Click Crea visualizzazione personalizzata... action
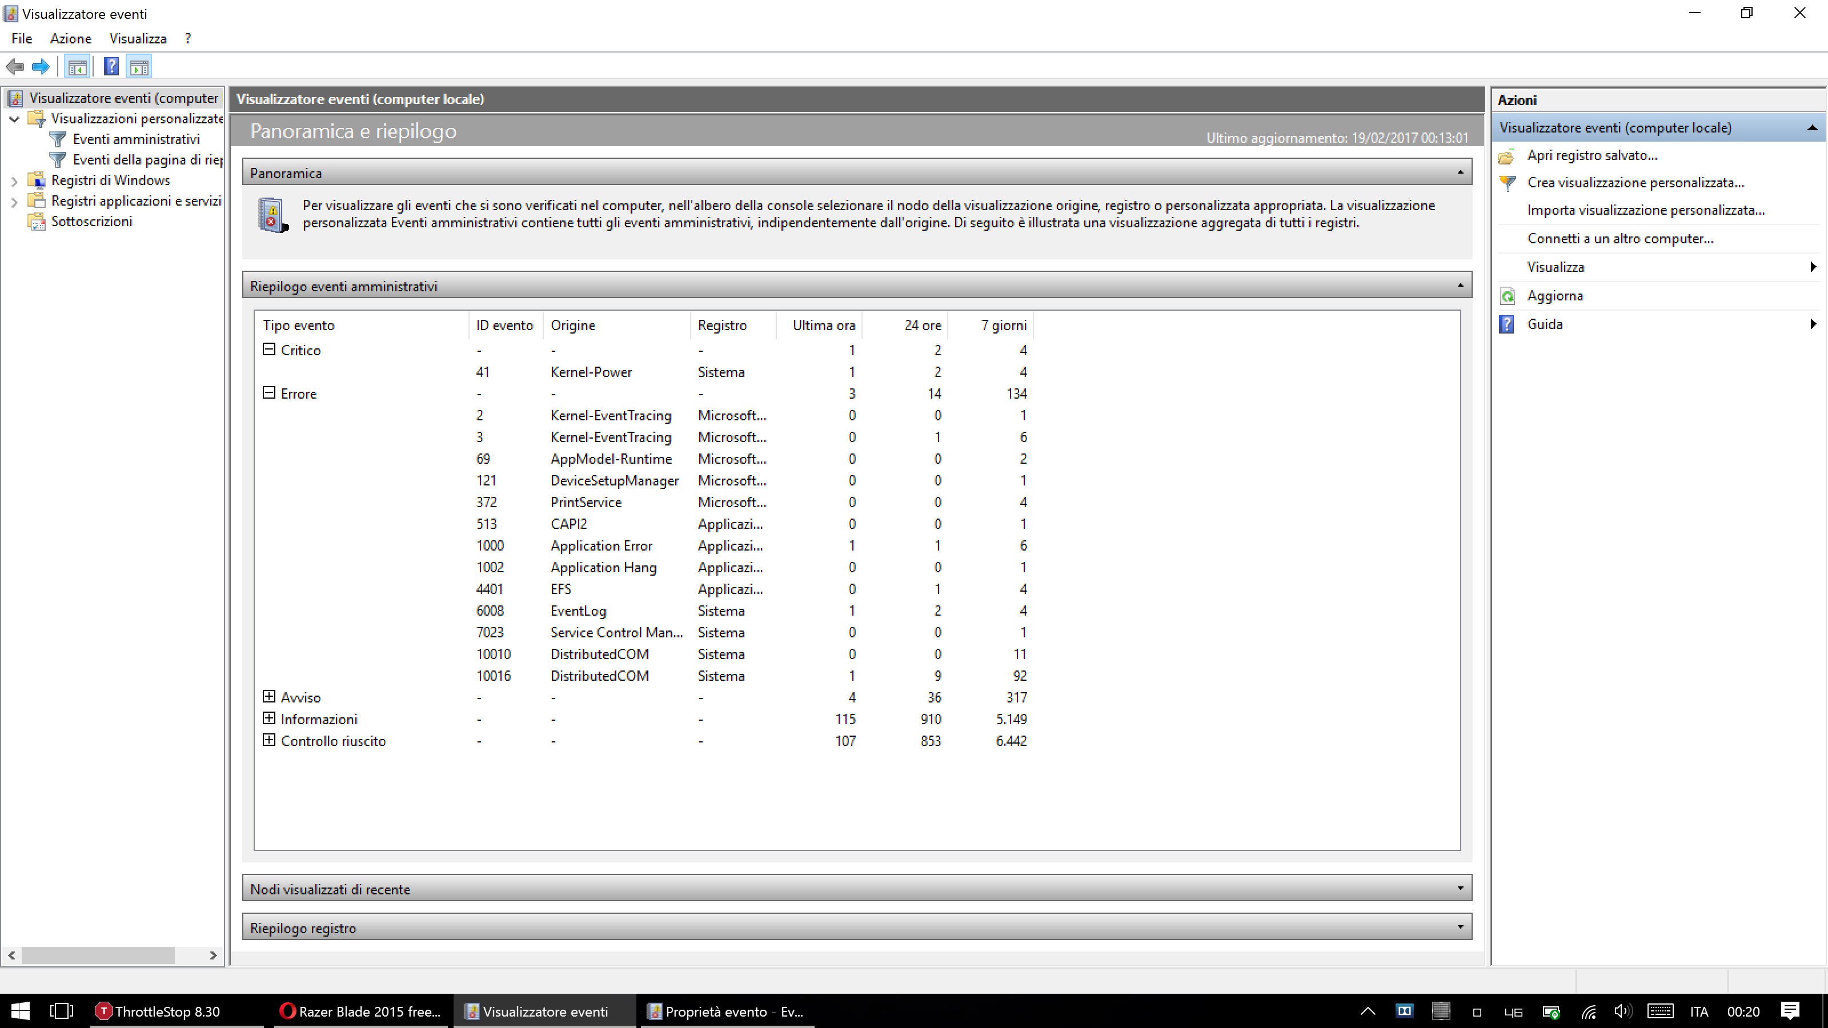 click(1635, 183)
